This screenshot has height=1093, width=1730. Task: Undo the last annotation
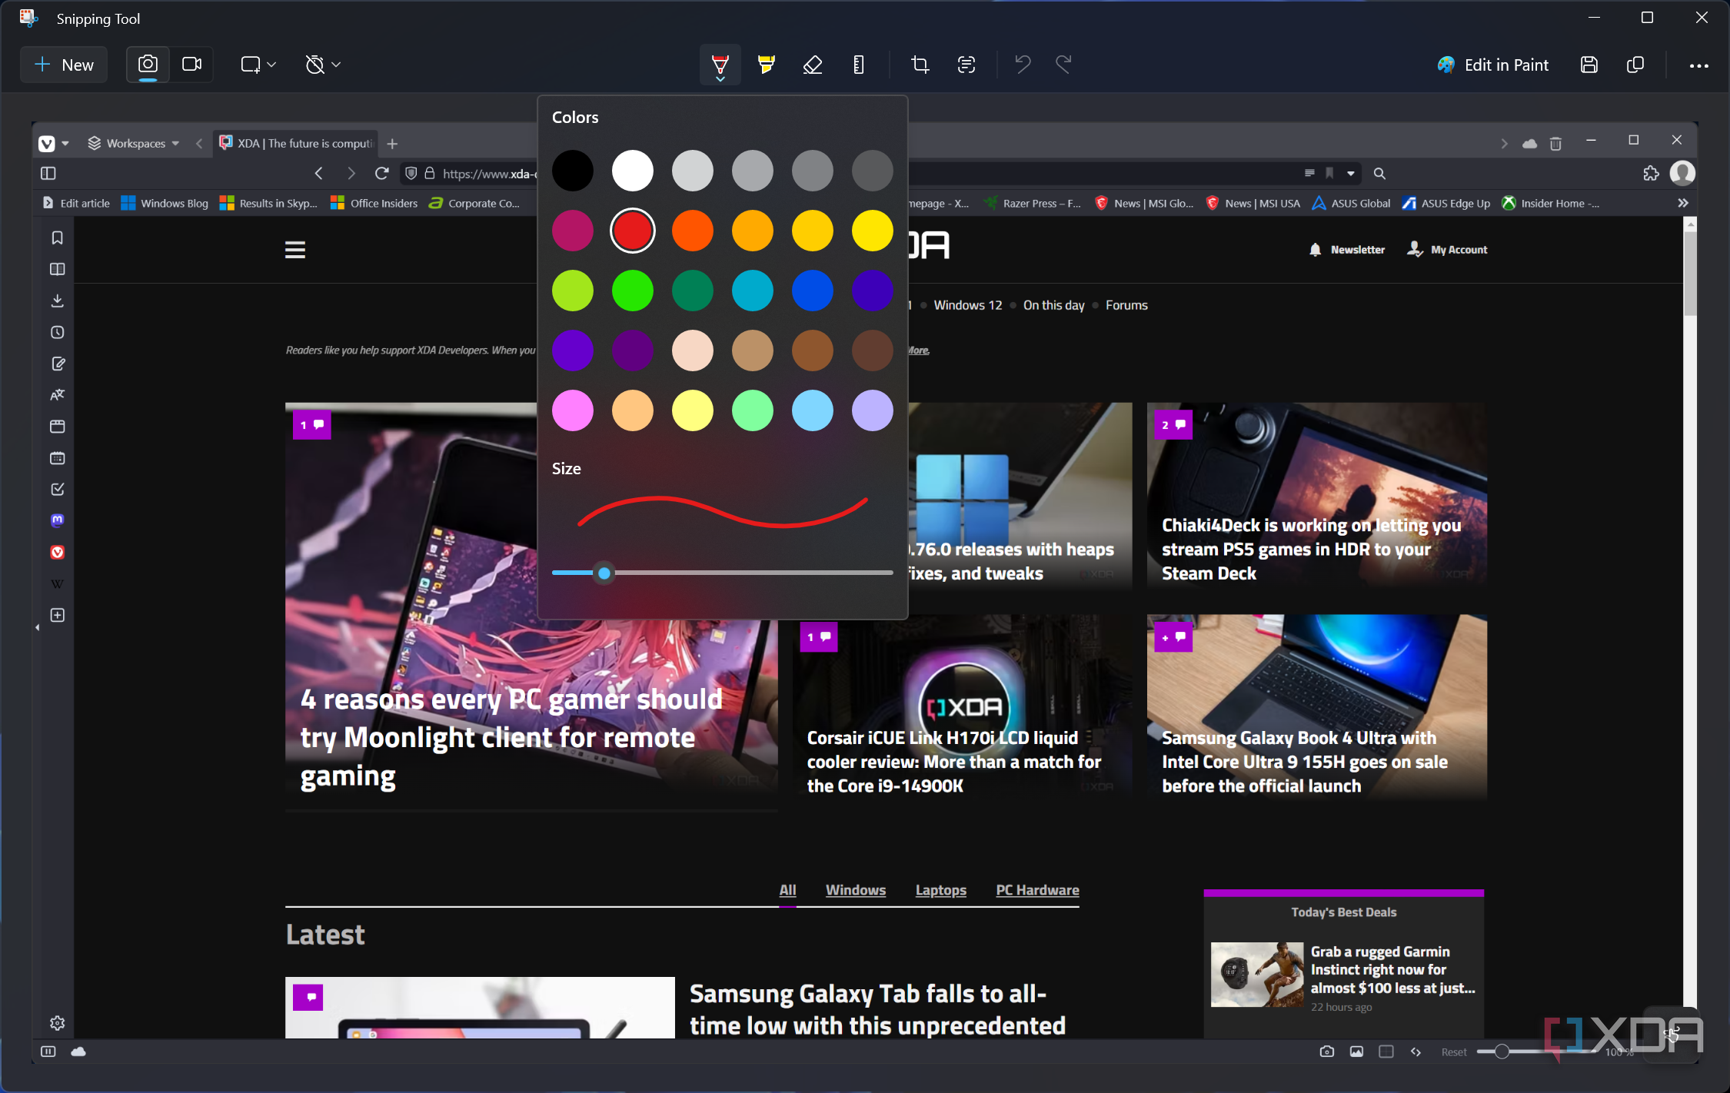pos(1022,65)
